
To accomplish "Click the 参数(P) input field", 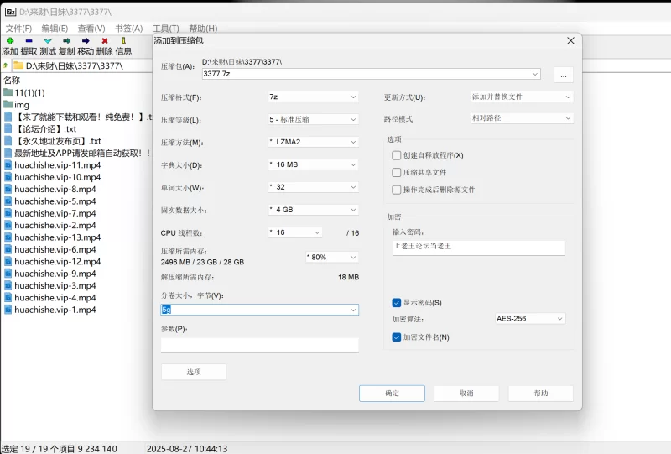I will coord(259,345).
